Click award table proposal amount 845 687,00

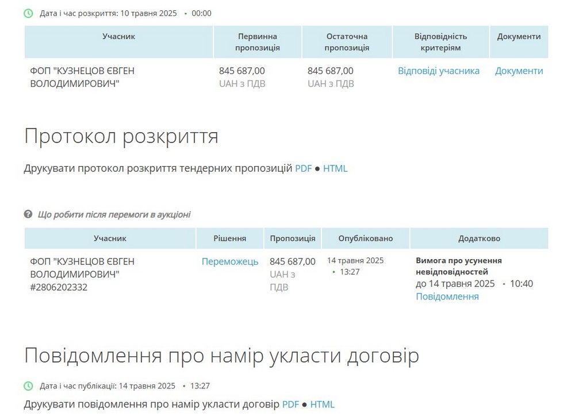tap(293, 261)
